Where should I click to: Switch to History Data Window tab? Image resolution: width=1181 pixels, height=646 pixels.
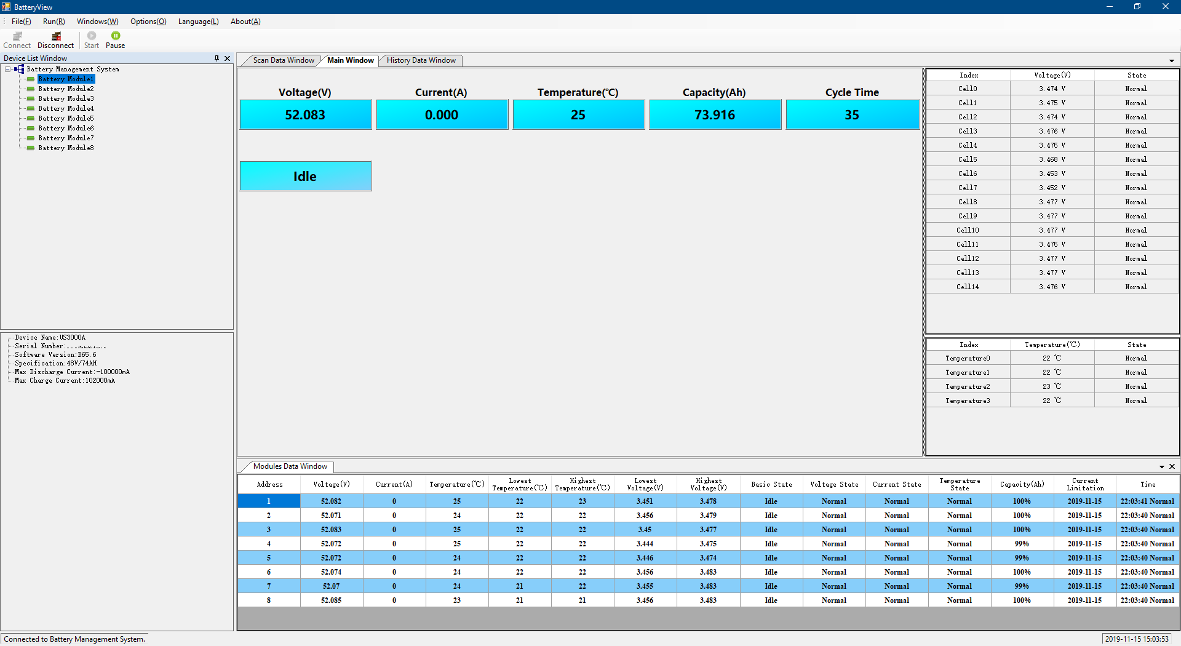[x=421, y=60]
